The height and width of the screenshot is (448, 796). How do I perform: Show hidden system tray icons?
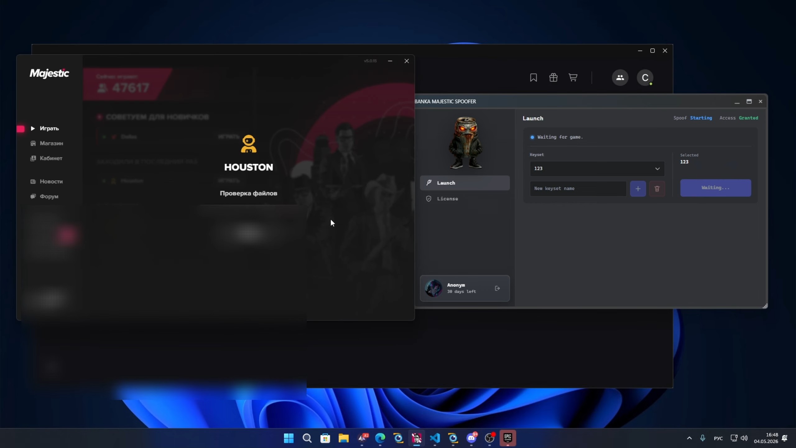pyautogui.click(x=689, y=438)
